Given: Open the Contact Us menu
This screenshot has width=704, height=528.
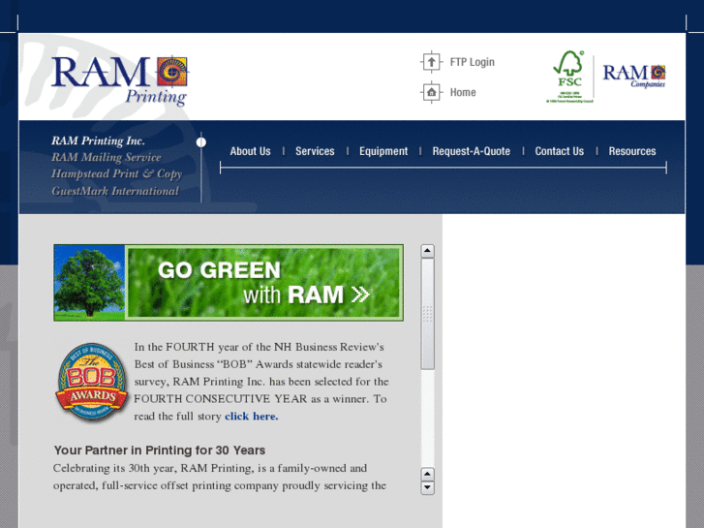Looking at the screenshot, I should (x=559, y=151).
